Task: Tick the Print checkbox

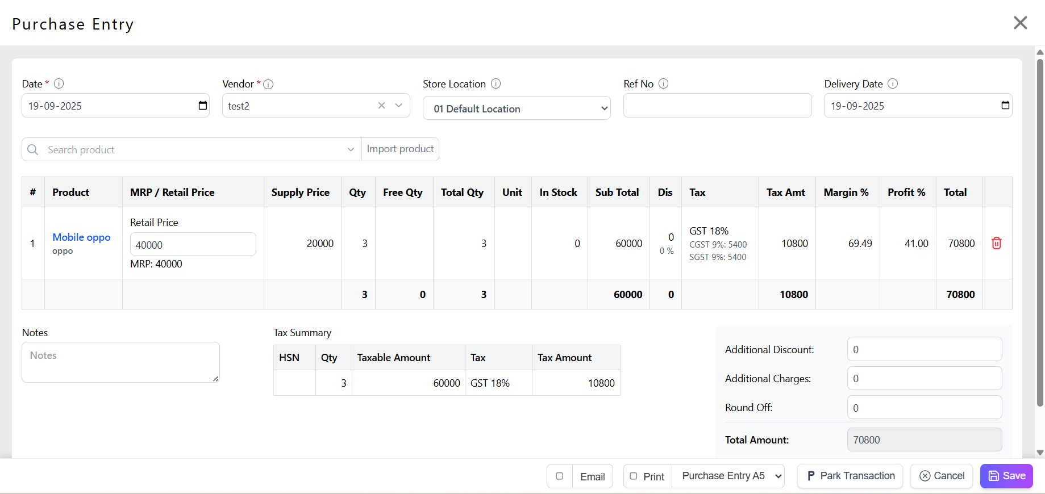Action: coord(634,476)
